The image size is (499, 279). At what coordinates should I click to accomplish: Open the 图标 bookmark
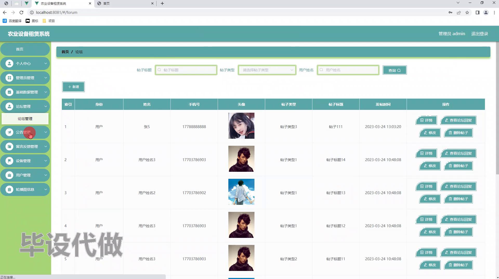(x=32, y=21)
